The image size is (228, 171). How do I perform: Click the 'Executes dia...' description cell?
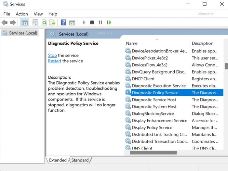(x=205, y=86)
